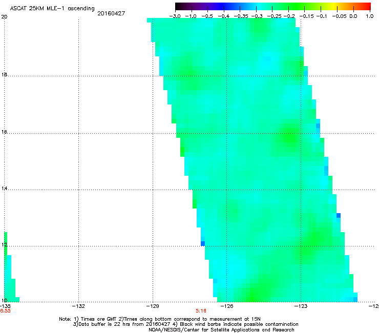Click the latitude 14 axis label
The height and width of the screenshot is (333, 379).
[4, 189]
